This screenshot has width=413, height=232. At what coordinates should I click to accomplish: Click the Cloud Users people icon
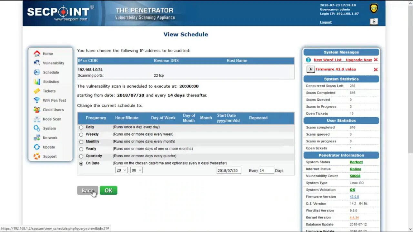[x=37, y=110]
